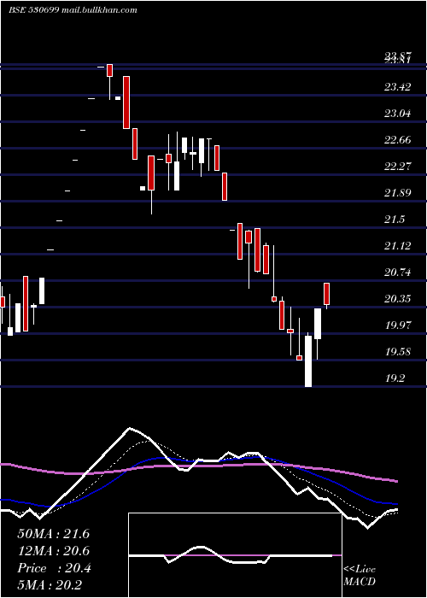The width and height of the screenshot is (427, 598).
Task: Click the '12MA : 20.6' readout
Action: pos(53,551)
